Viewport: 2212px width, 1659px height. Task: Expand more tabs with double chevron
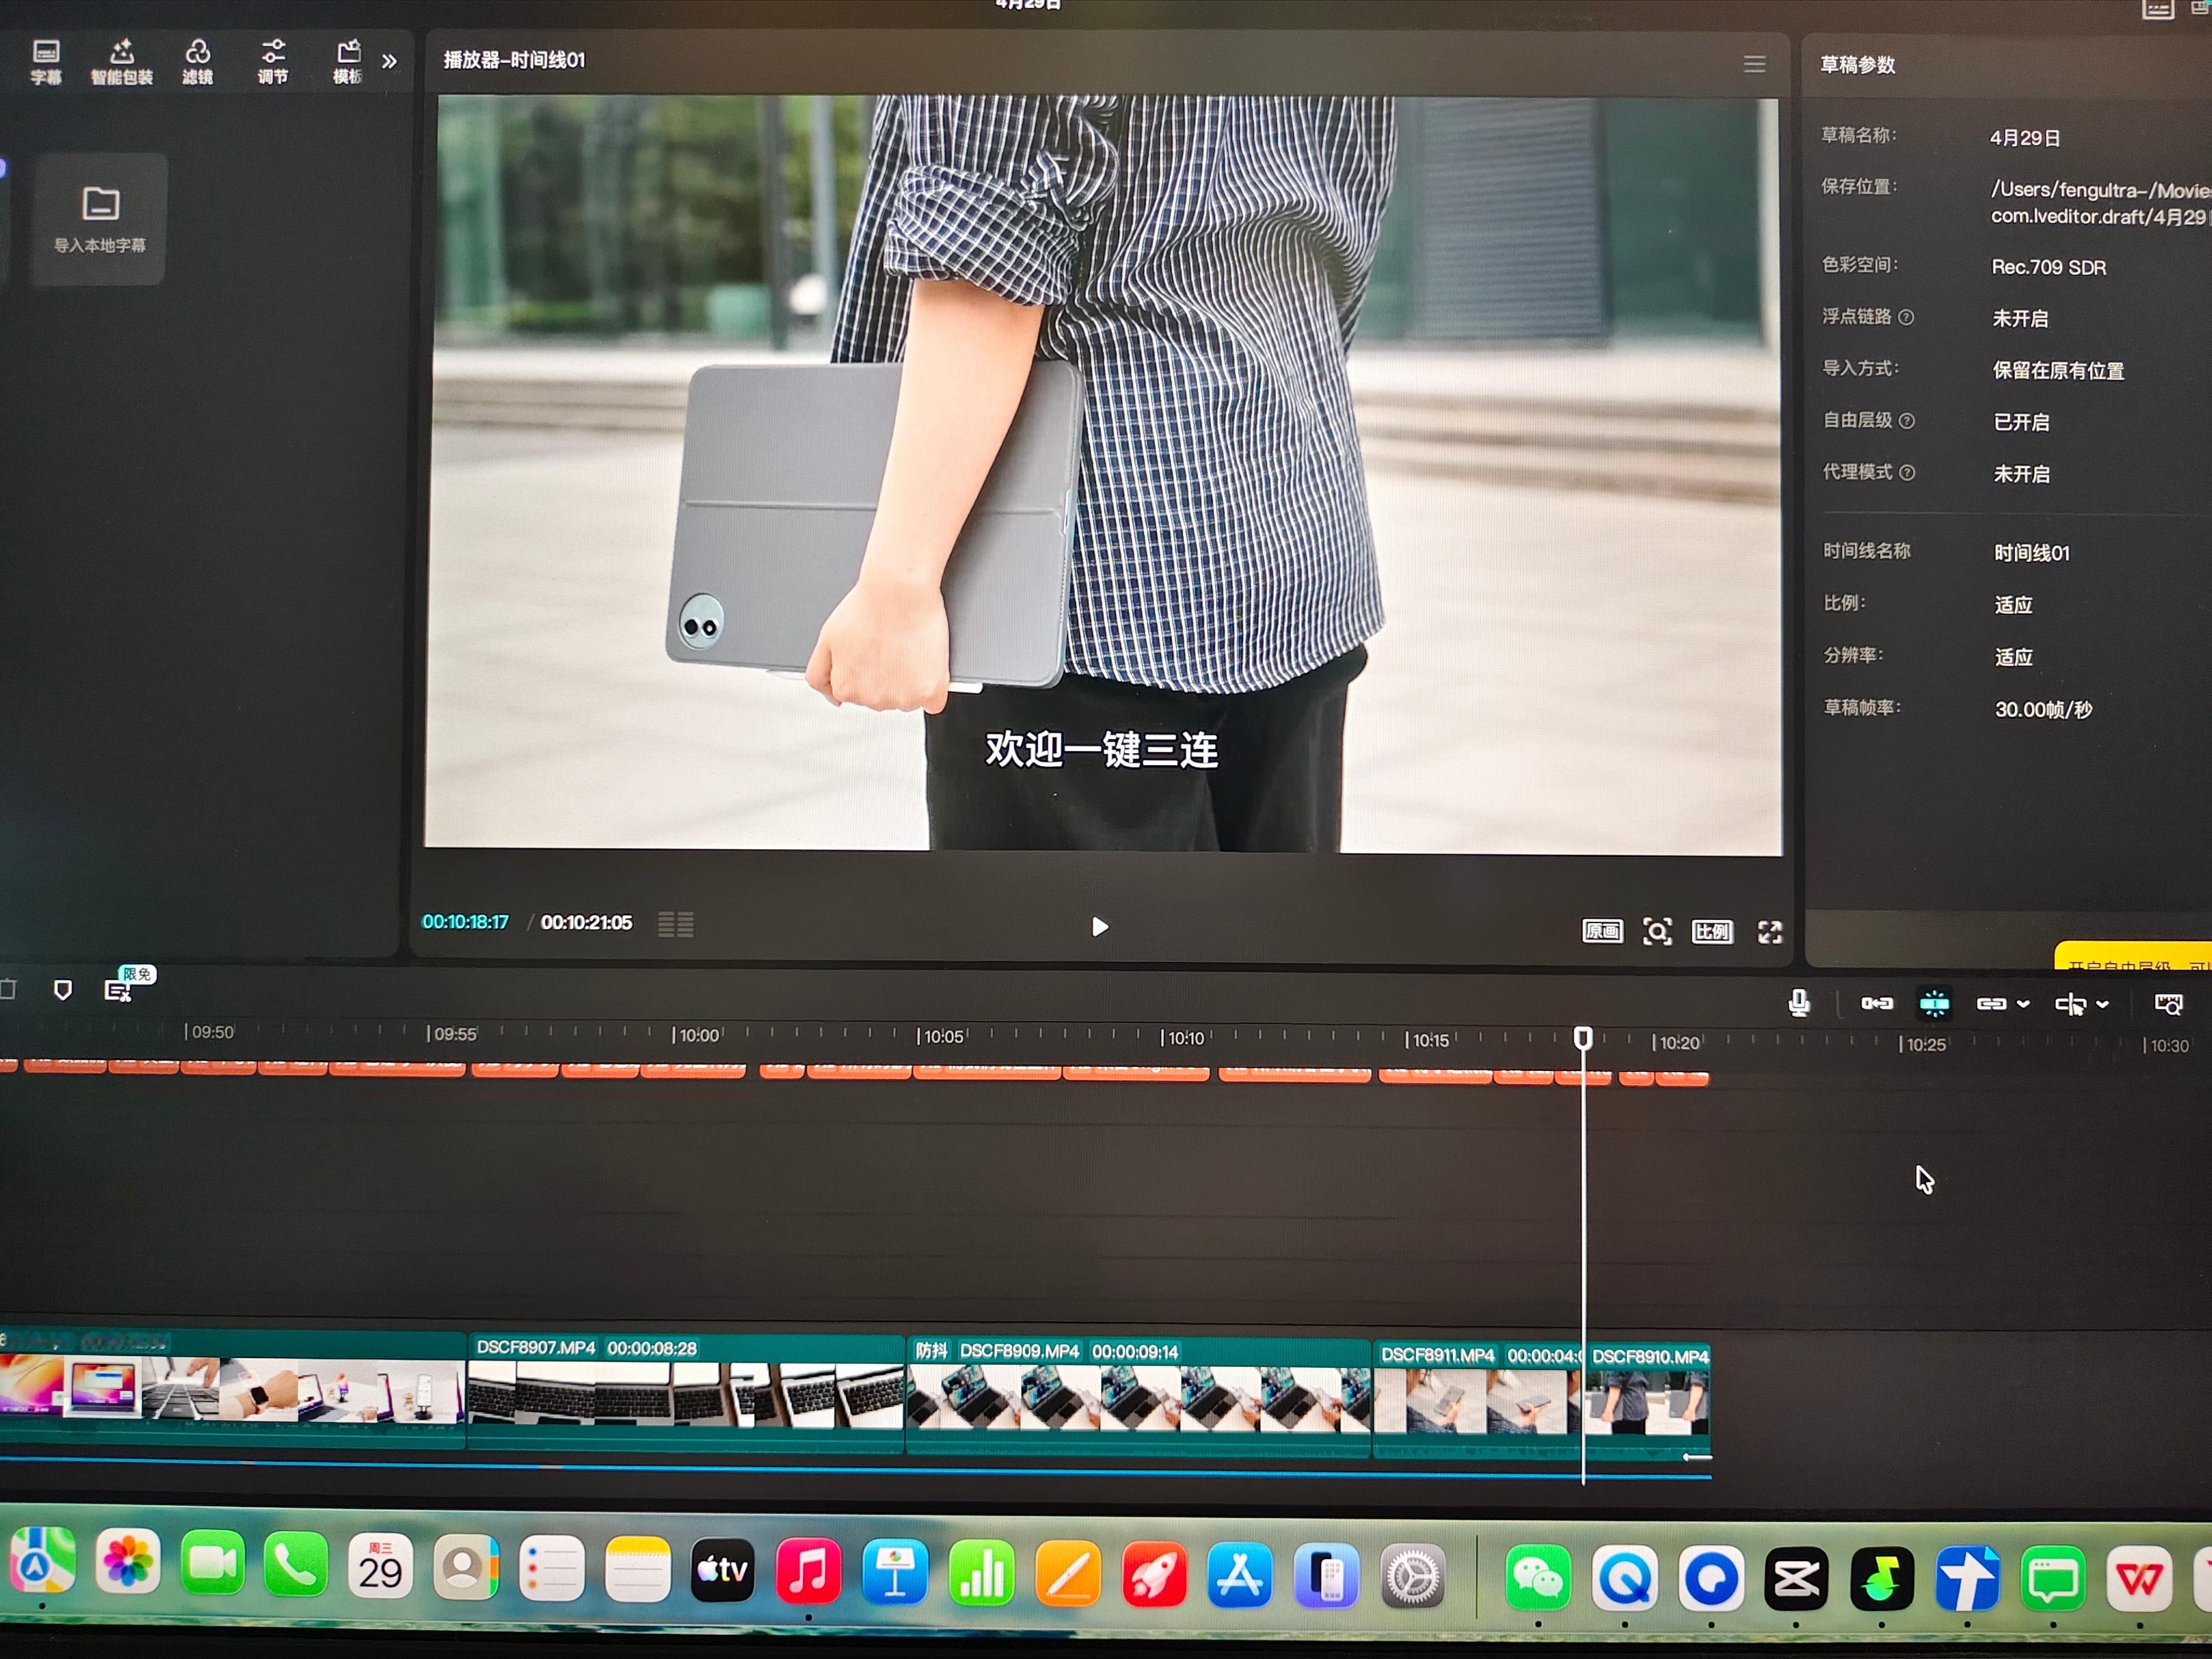click(389, 62)
